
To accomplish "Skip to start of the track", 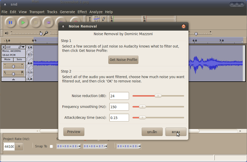I will click(48, 23).
